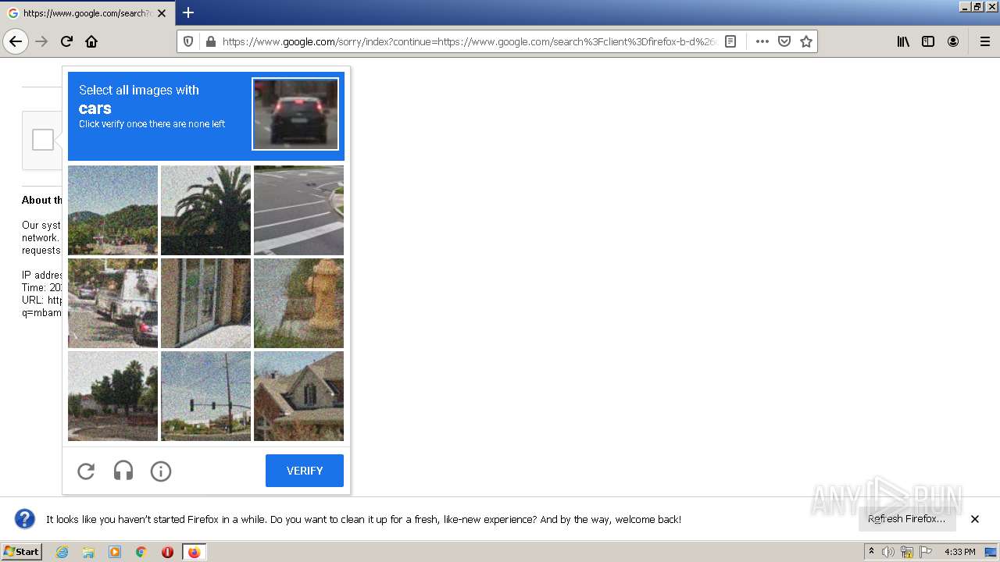Select the hillside landscape captcha tile
1000x562 pixels.
[112, 210]
